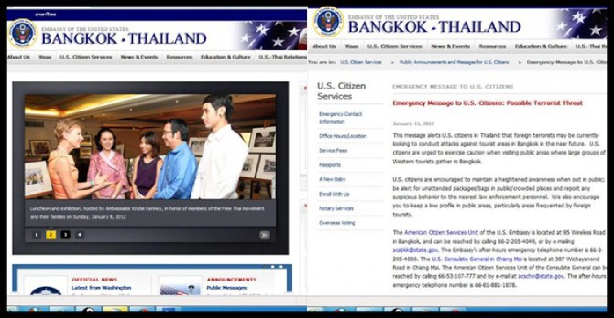Select slide number 1 in the slideshow
614x318 pixels.
pyautogui.click(x=37, y=235)
